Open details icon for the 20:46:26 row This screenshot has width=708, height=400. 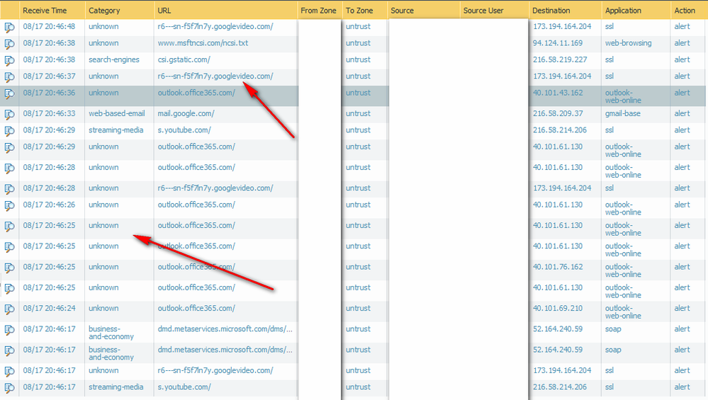point(9,205)
